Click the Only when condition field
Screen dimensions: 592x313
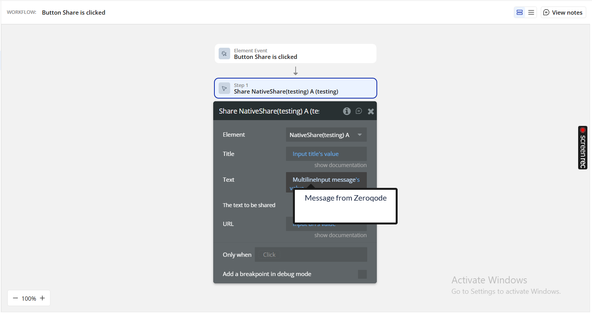311,254
